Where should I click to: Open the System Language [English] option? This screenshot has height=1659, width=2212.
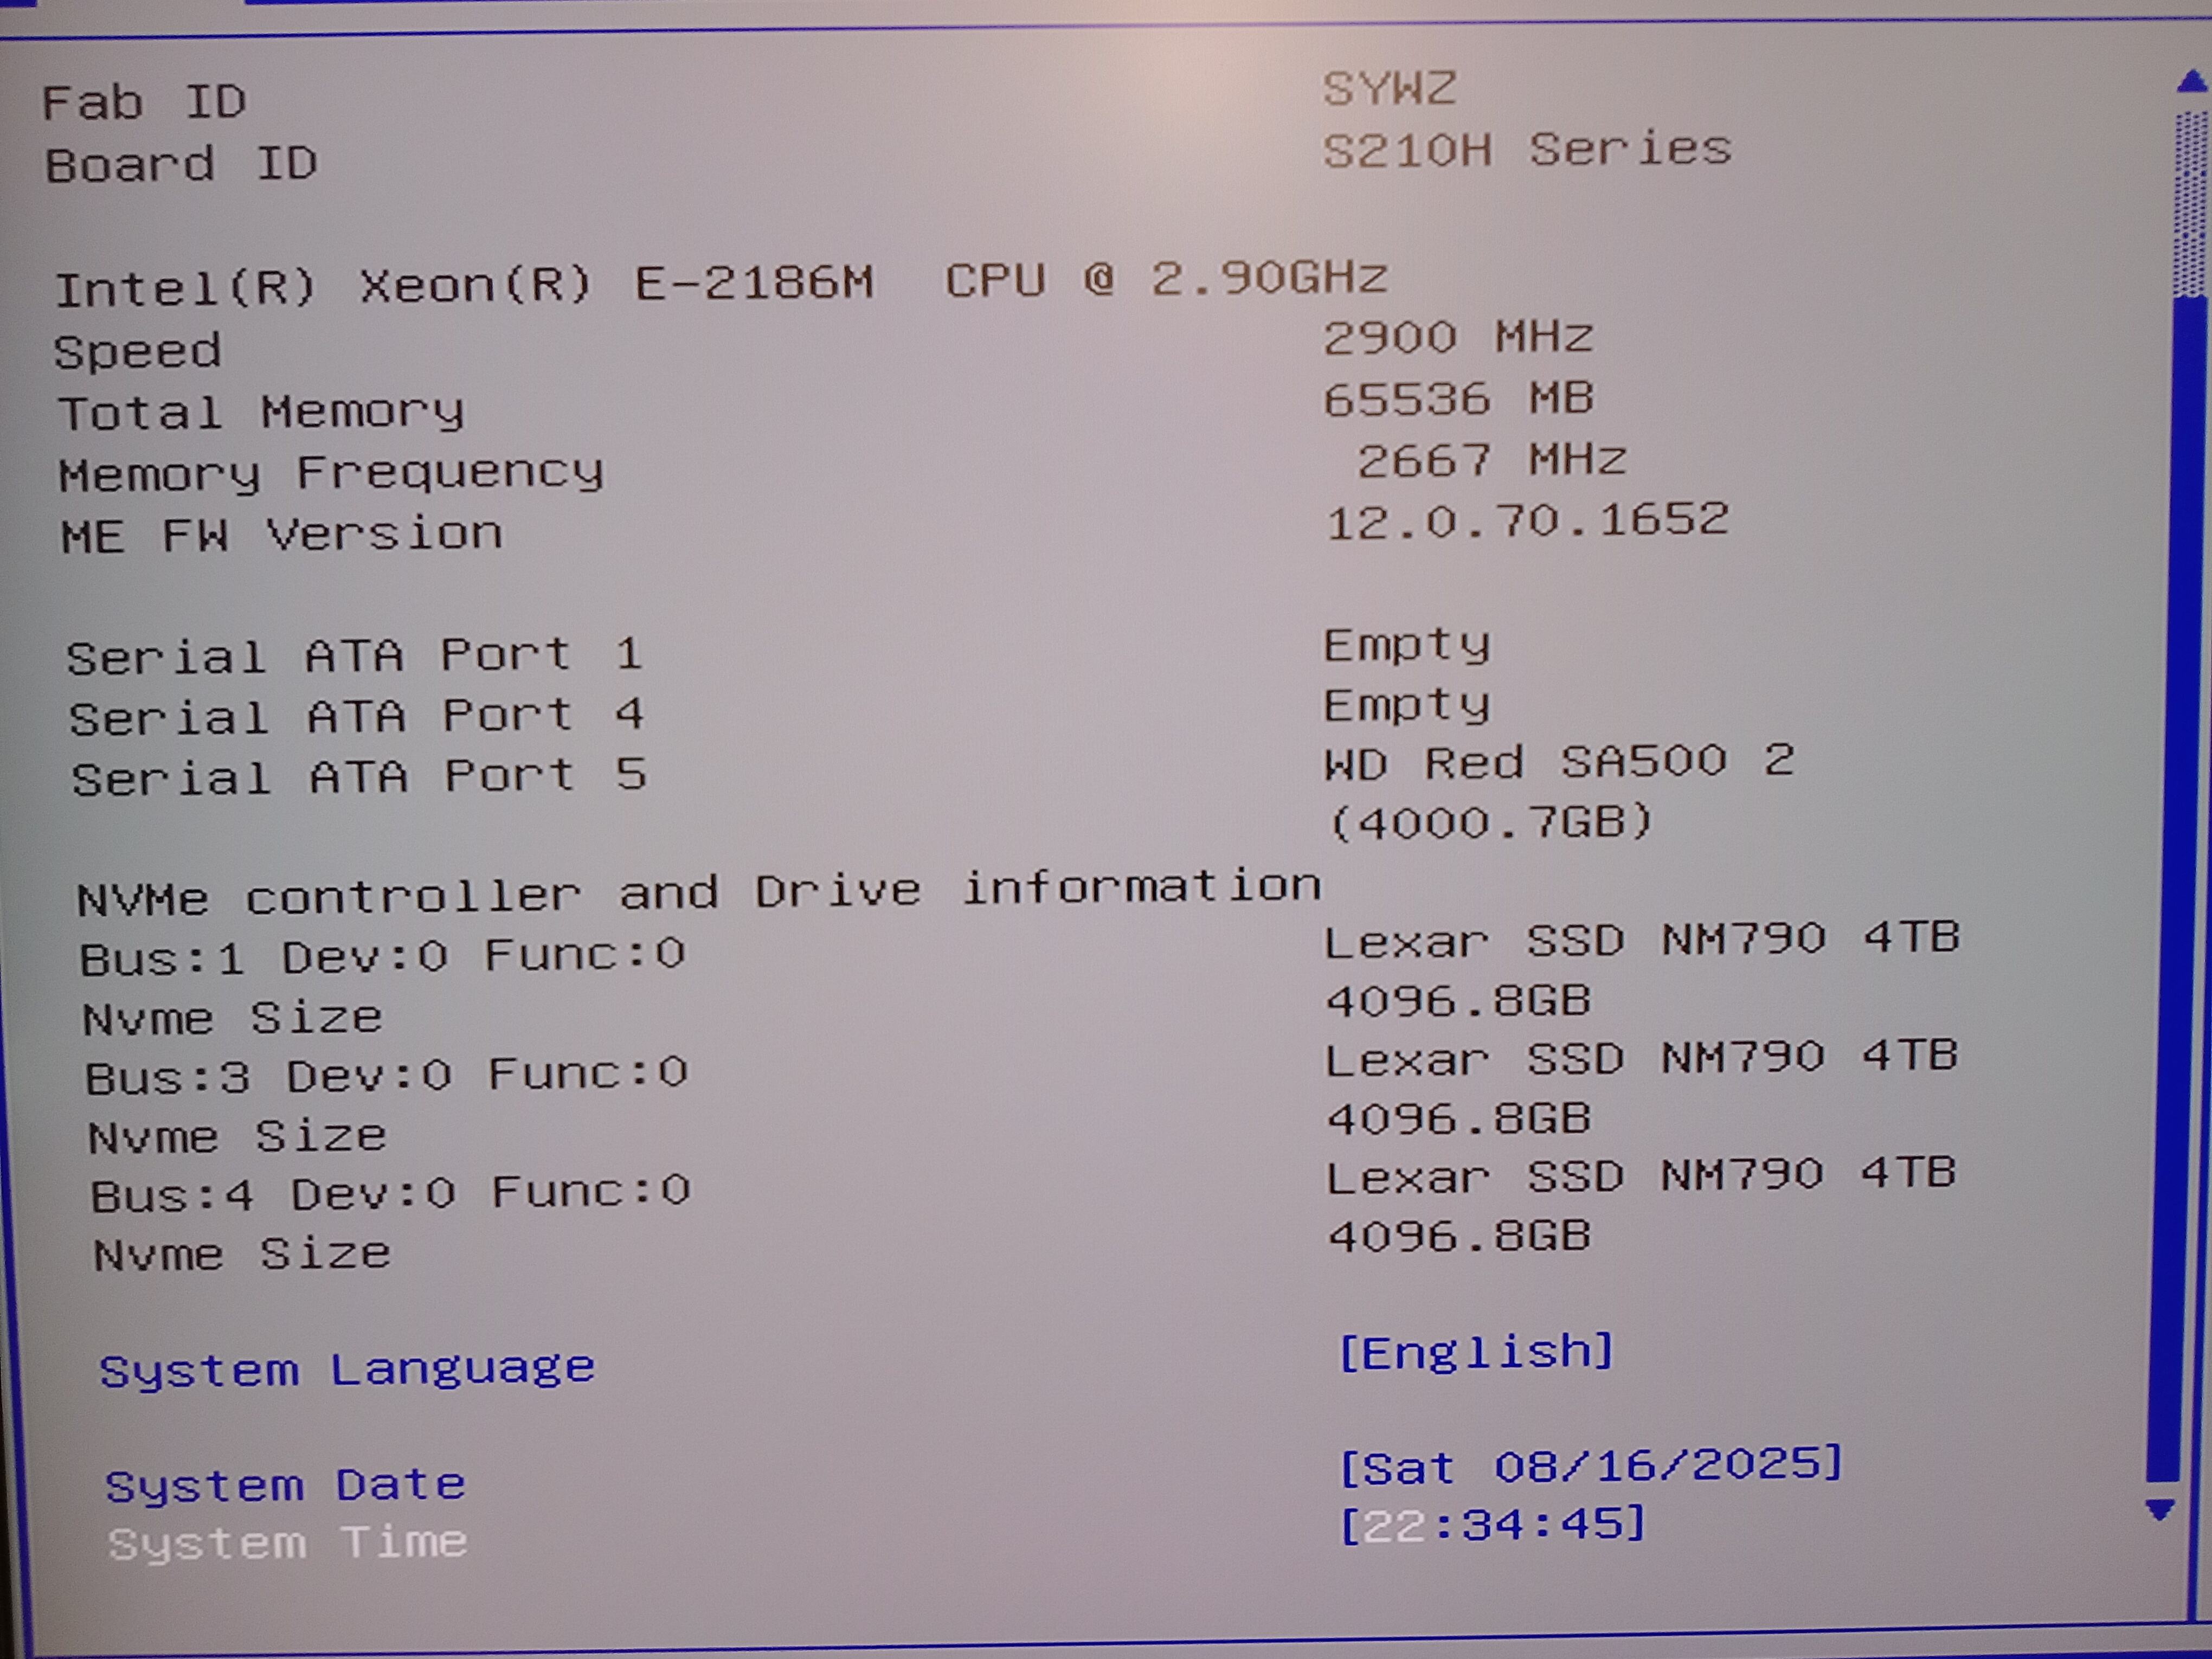(1476, 1352)
